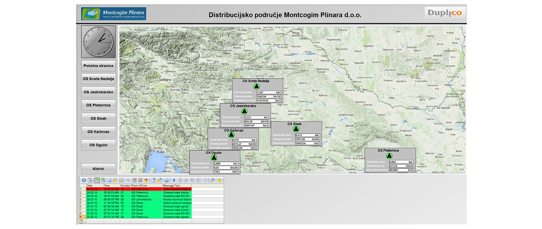Open the OS Sisak sidebar button
Screen dimensions: 542x229
(x=98, y=118)
